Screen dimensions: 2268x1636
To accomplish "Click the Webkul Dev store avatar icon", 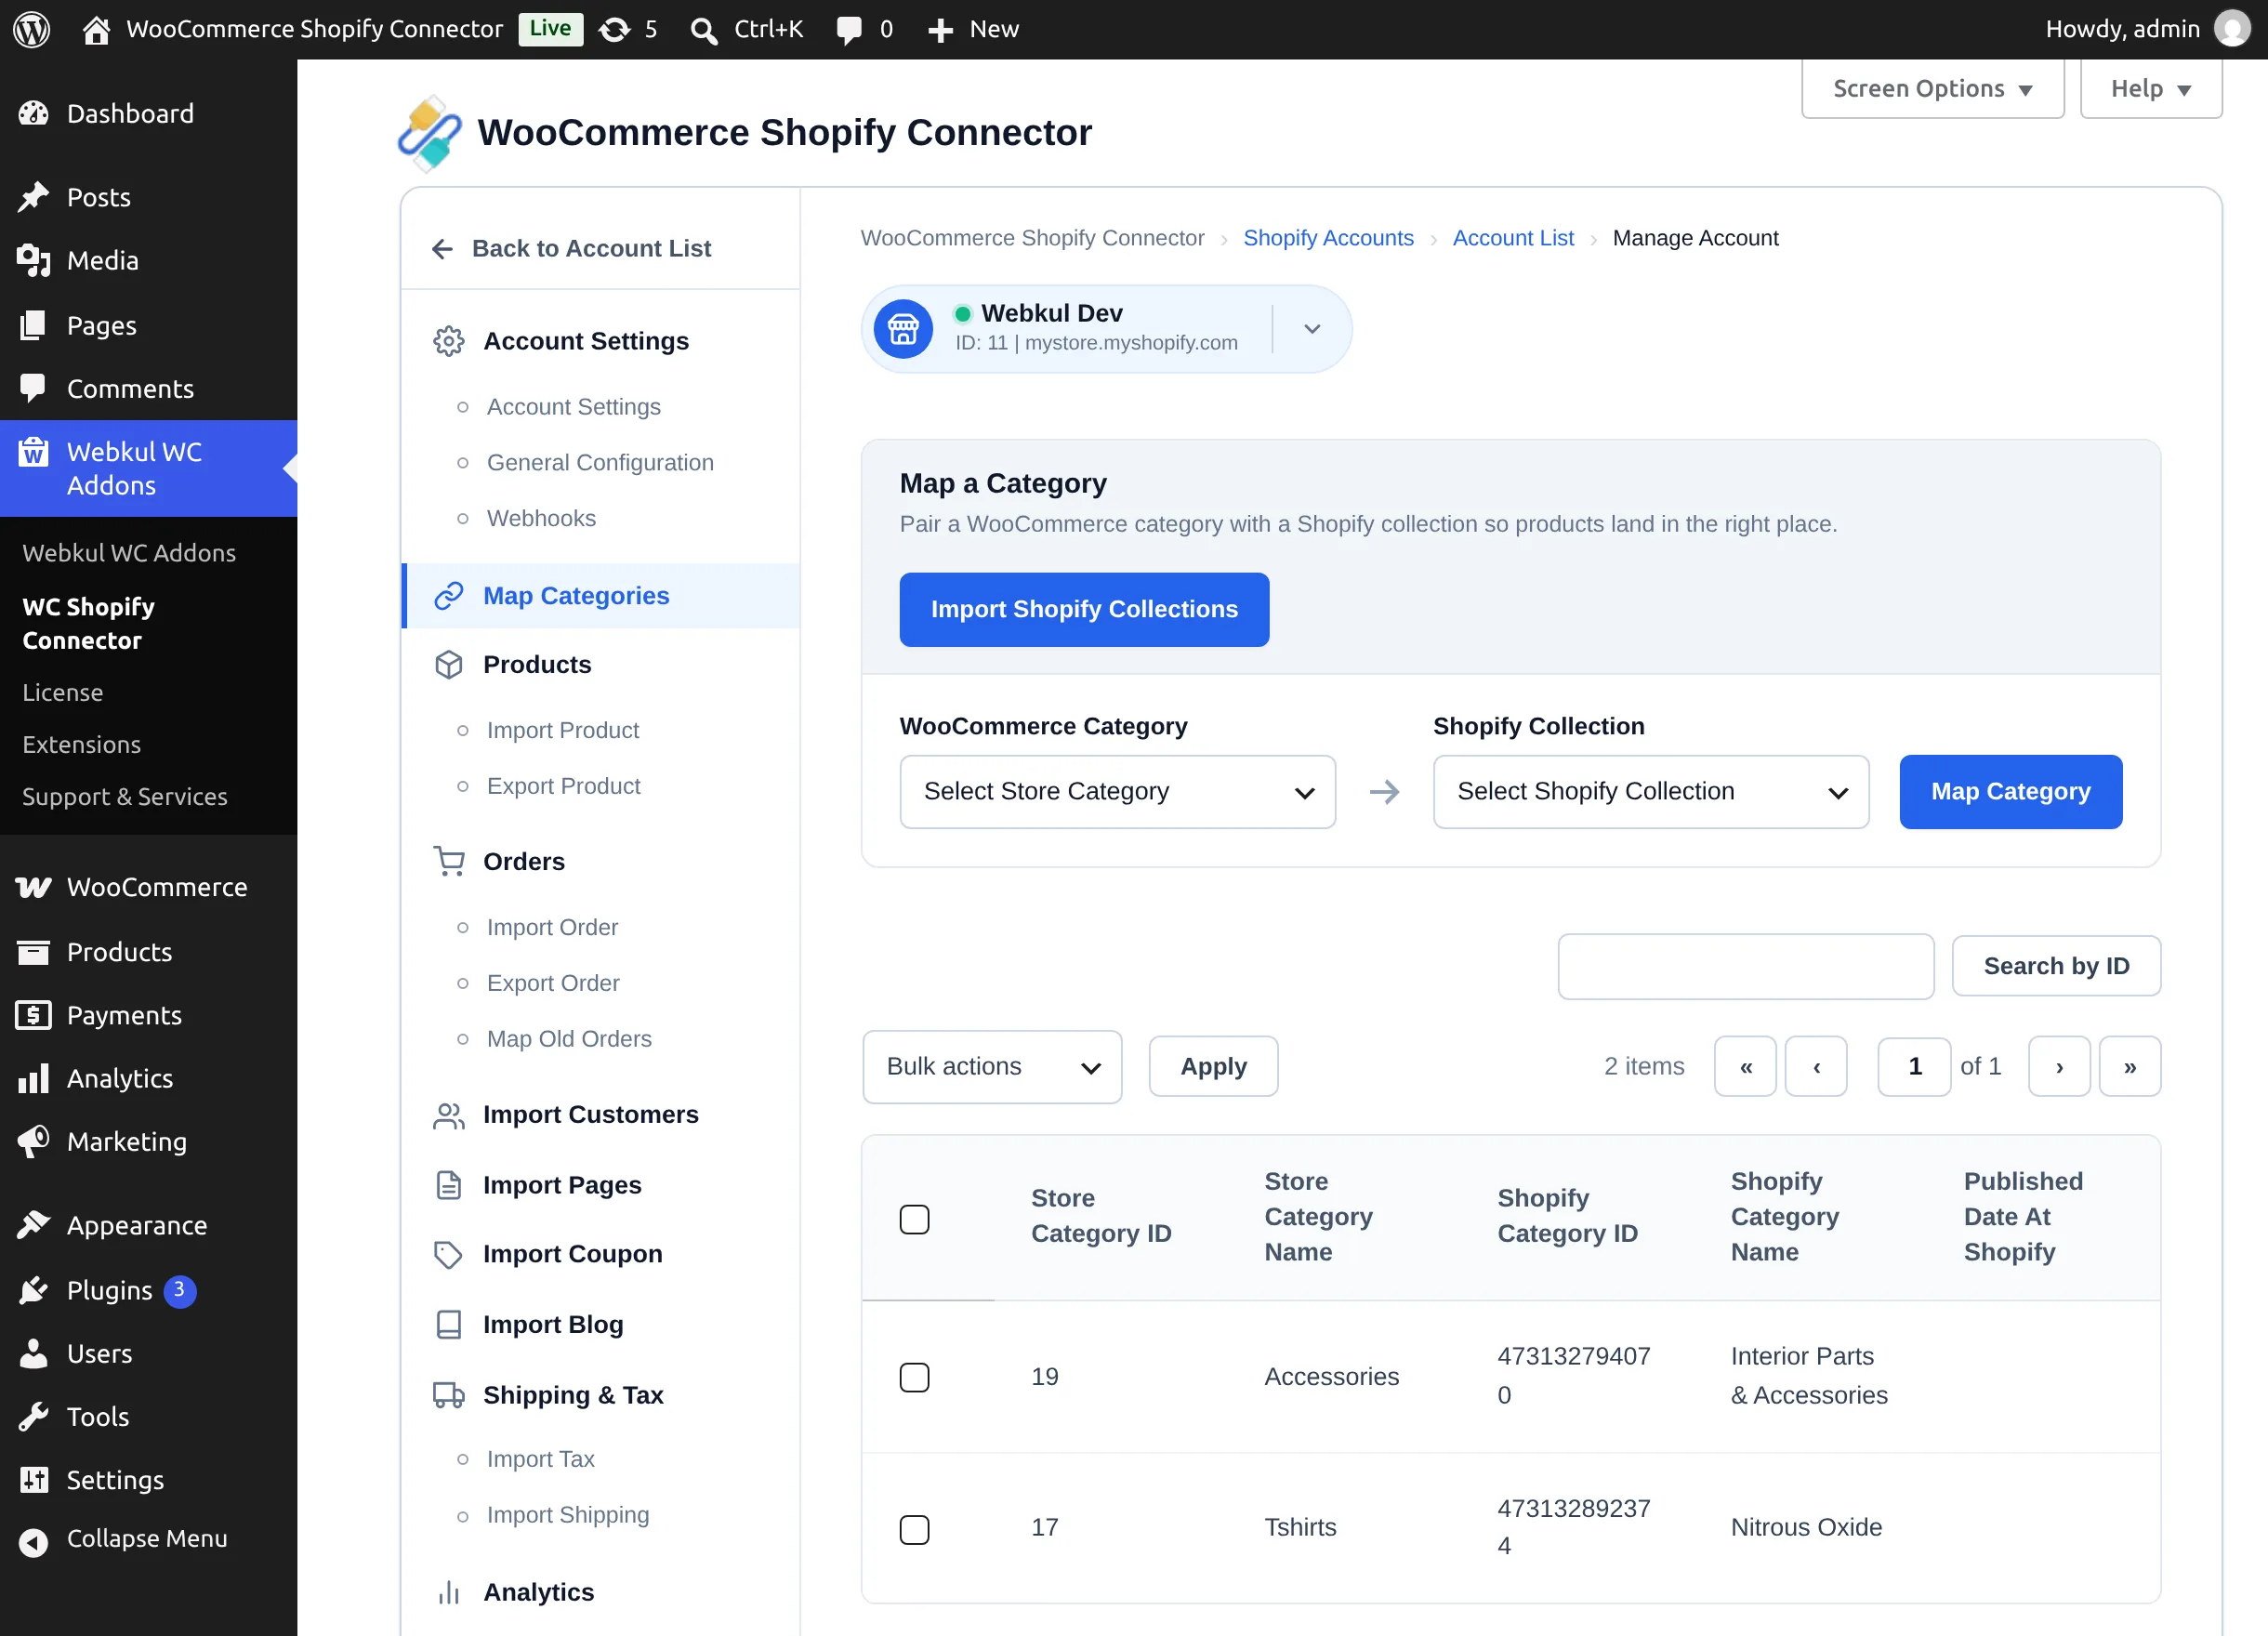I will [903, 329].
